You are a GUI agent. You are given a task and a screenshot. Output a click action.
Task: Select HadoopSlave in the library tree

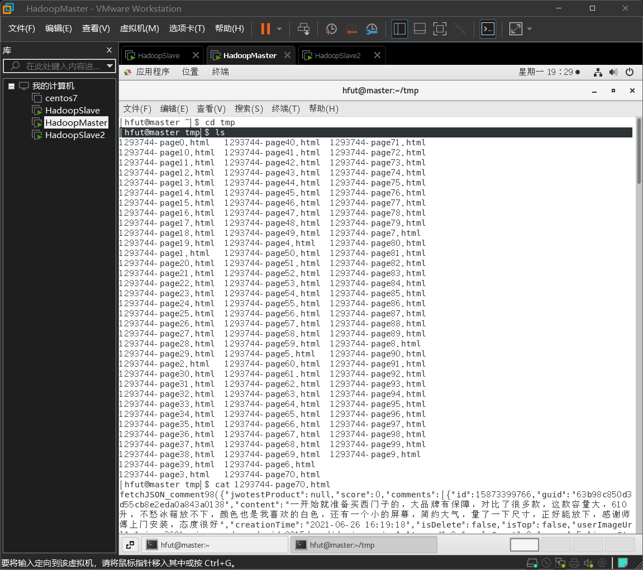72,110
